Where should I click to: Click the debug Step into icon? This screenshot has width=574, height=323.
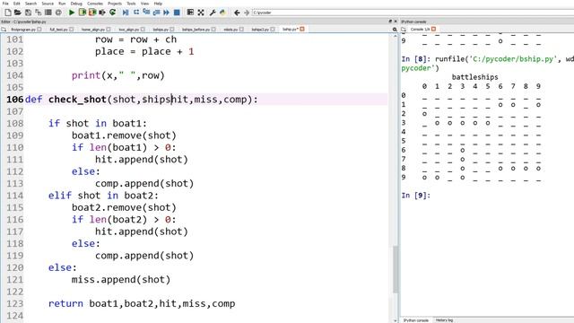coord(146,13)
